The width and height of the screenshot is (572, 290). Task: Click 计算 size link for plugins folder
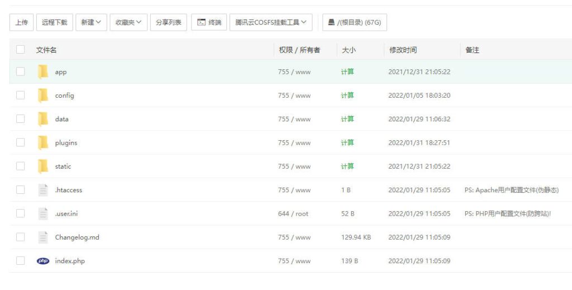pyautogui.click(x=347, y=142)
